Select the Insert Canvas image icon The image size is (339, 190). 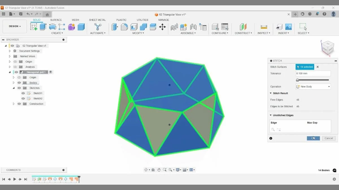[x=288, y=27]
